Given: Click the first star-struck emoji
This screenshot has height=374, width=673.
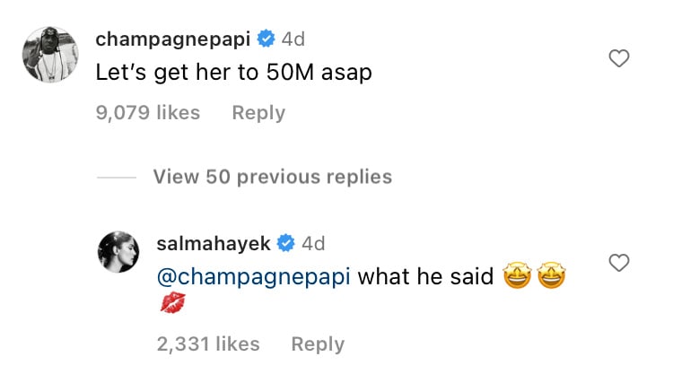Looking at the screenshot, I should point(520,276).
